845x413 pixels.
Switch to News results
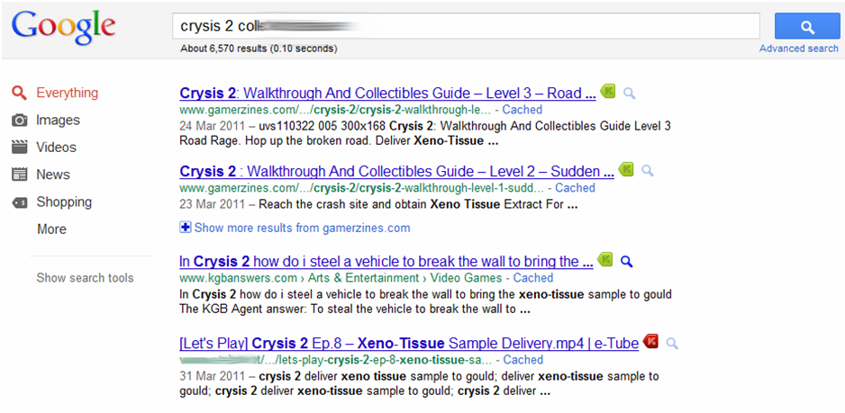(x=53, y=175)
